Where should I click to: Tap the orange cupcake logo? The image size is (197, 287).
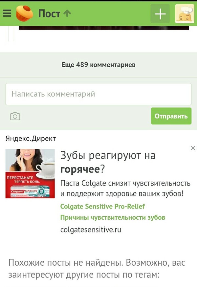25,13
